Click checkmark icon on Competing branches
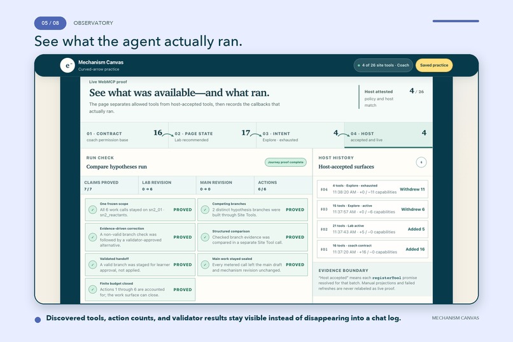 click(205, 210)
